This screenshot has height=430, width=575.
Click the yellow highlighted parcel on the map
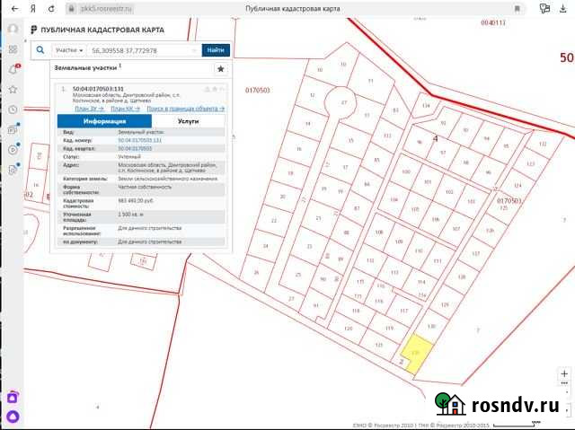point(415,353)
